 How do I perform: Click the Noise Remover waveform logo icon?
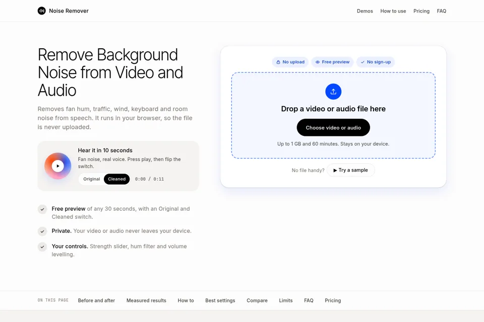pyautogui.click(x=42, y=11)
